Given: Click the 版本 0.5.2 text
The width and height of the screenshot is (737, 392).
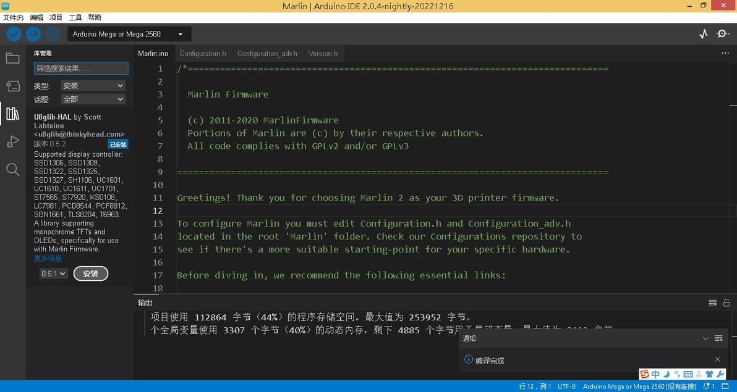Looking at the screenshot, I should click(x=50, y=144).
